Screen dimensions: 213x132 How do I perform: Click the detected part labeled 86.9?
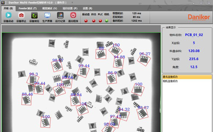click(112, 79)
